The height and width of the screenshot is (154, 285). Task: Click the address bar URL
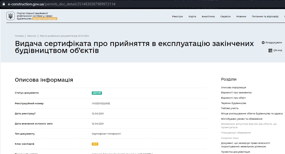click(x=62, y=4)
